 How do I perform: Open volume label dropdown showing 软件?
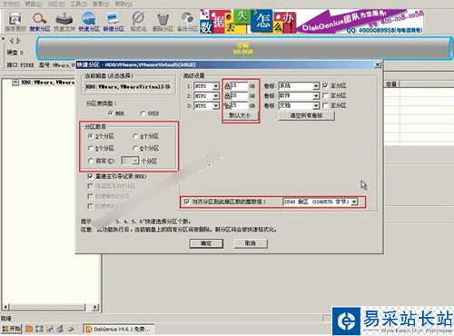point(316,95)
